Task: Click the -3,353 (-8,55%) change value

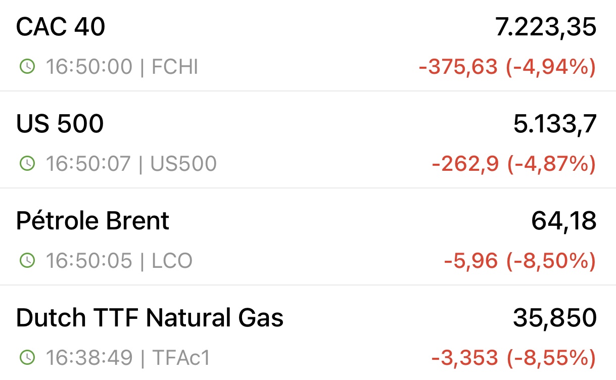Action: pos(514,358)
